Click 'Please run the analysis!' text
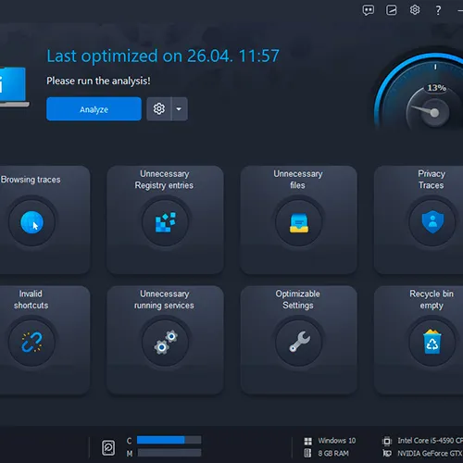The width and height of the screenshot is (463, 463). (x=98, y=81)
